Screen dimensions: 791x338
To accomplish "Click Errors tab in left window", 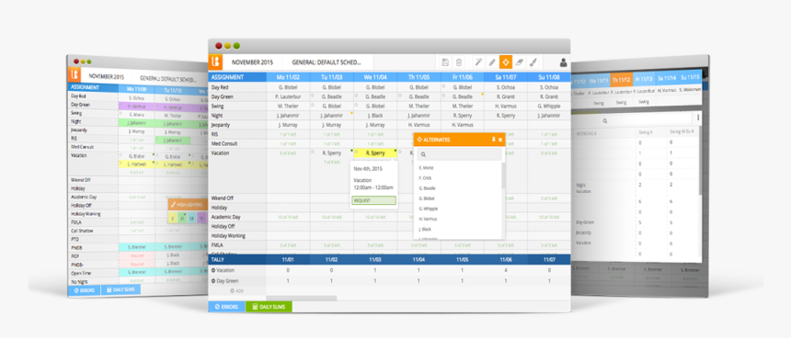I will 85,290.
